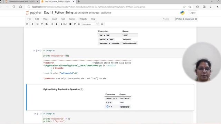Move the selected cell down
221x124 pixels.
tap(57, 24)
